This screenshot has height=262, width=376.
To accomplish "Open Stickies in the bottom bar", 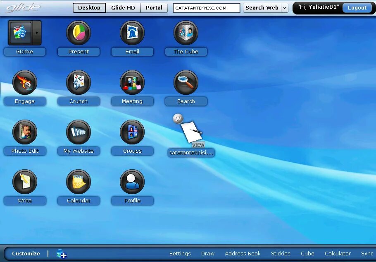I will 281,254.
